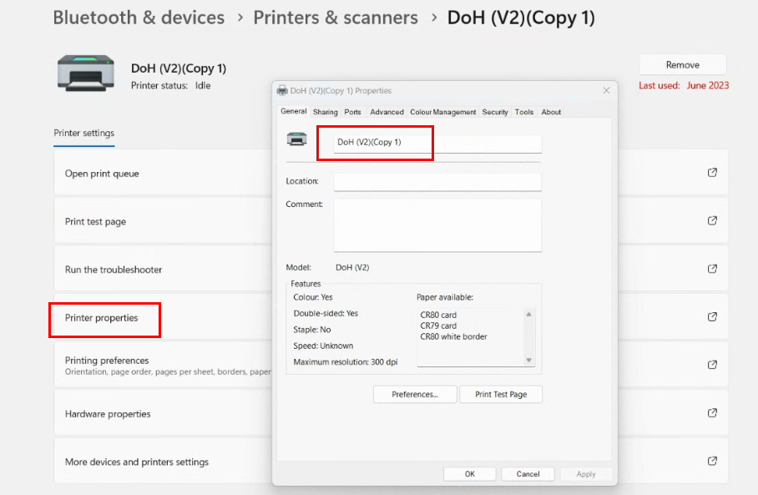The height and width of the screenshot is (495, 758).
Task: Click the Preferences... button
Action: pos(415,395)
